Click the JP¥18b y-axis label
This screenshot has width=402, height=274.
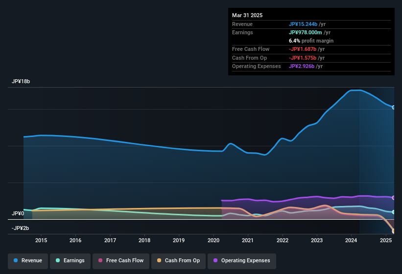pos(21,81)
